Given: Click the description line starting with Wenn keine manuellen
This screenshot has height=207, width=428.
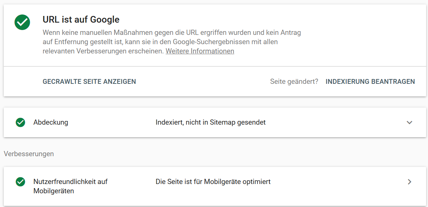Looking at the screenshot, I should click(172, 33).
